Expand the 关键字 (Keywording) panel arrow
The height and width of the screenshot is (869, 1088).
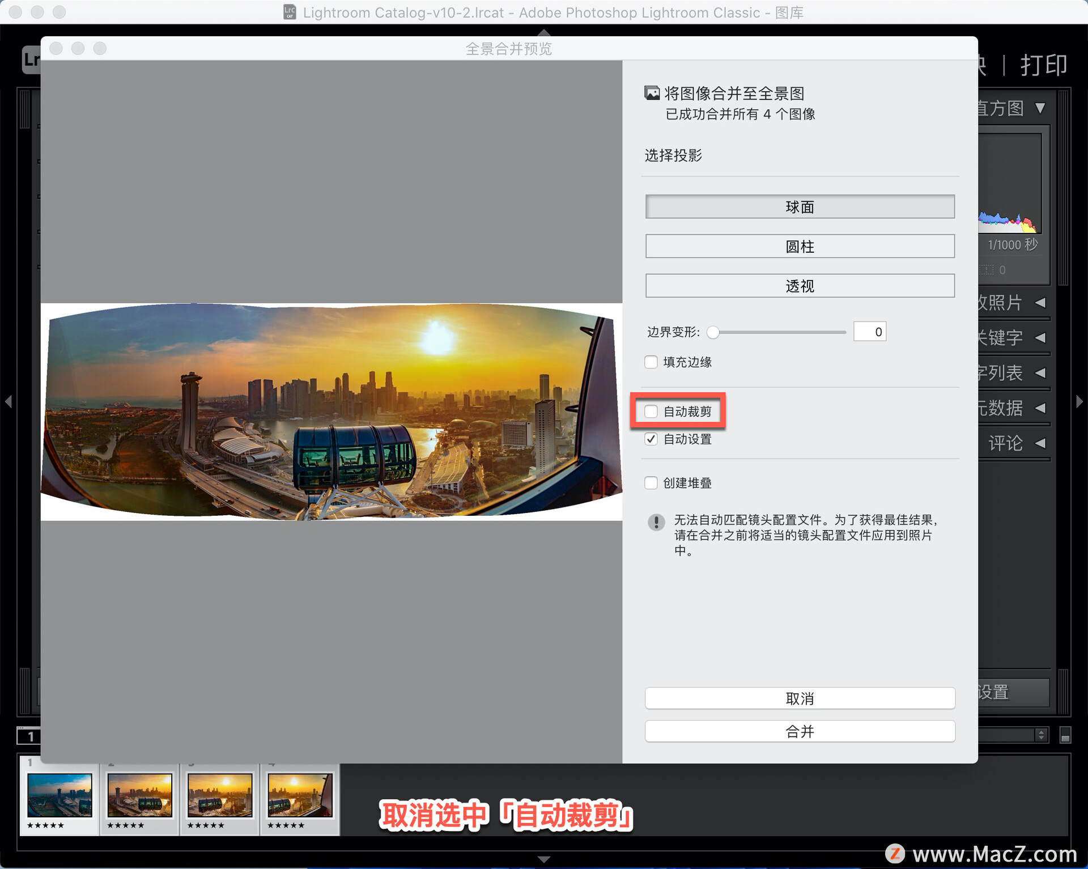coord(1040,338)
